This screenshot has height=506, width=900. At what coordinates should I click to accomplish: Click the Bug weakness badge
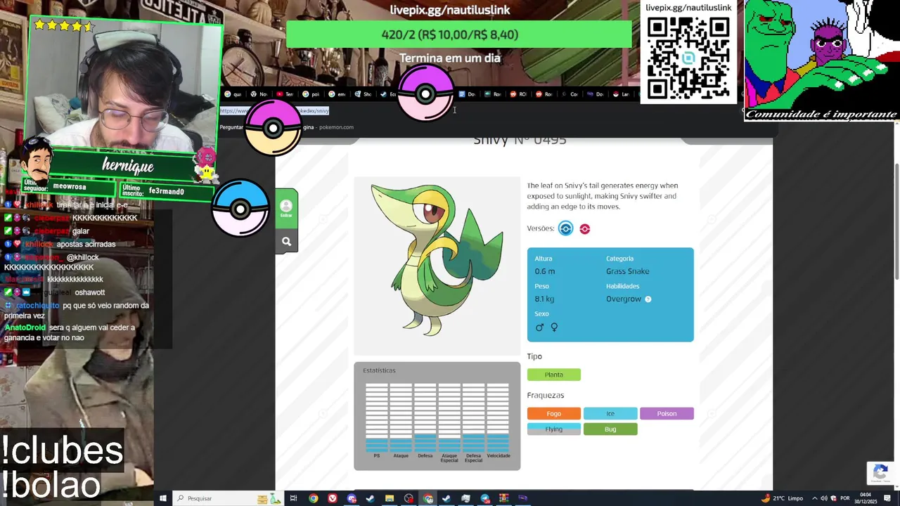[610, 429]
